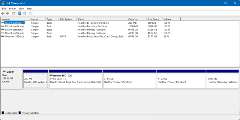240x120 pixels.
Task: Click the disk icon next to Disk 0 label
Action: click(4, 71)
